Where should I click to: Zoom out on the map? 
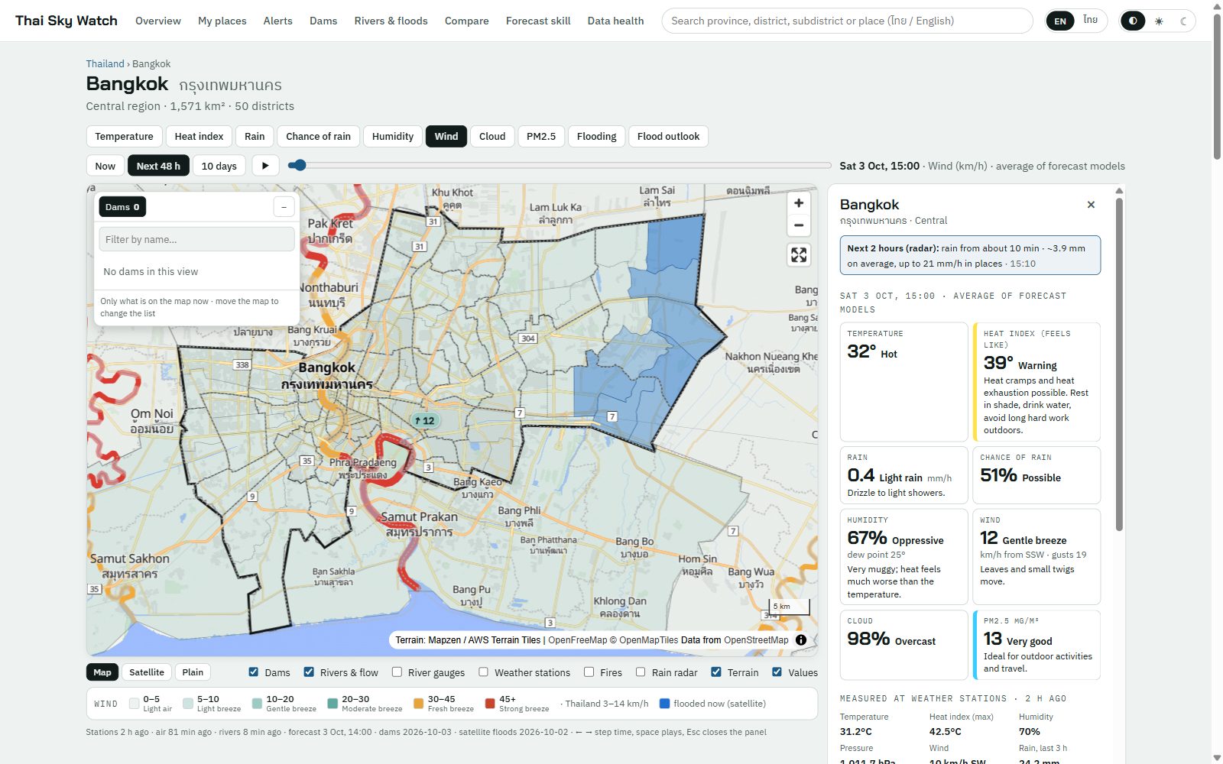pyautogui.click(x=799, y=225)
